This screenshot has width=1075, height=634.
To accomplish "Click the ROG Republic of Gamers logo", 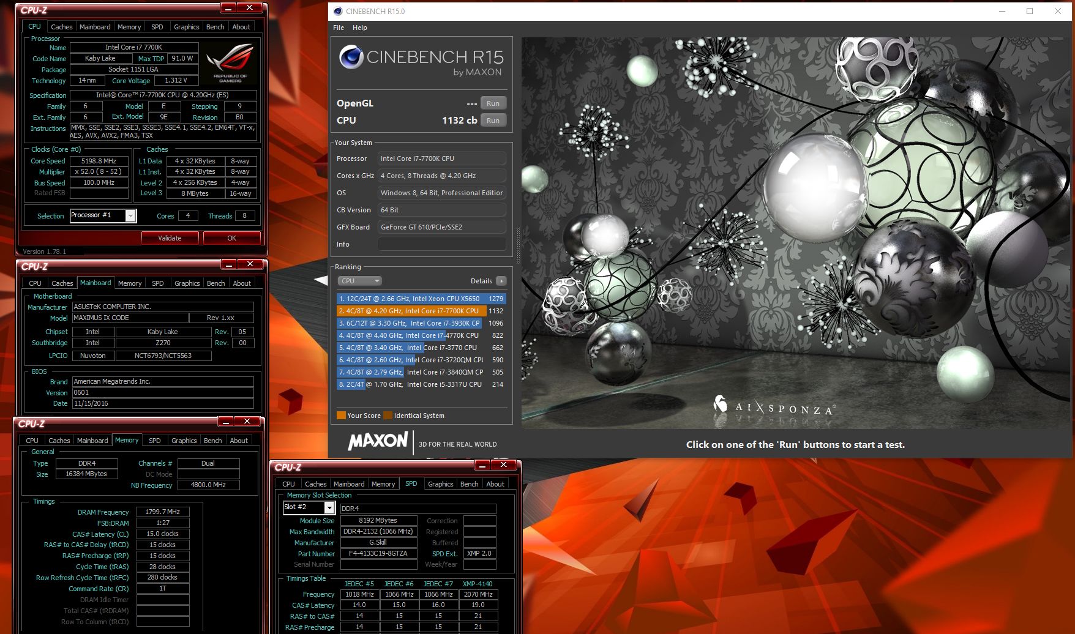I will pos(230,63).
